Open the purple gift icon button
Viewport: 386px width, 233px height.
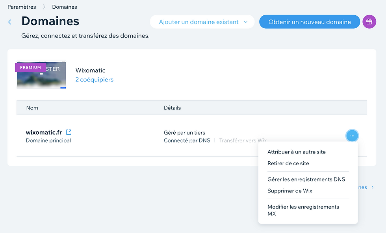pyautogui.click(x=369, y=22)
